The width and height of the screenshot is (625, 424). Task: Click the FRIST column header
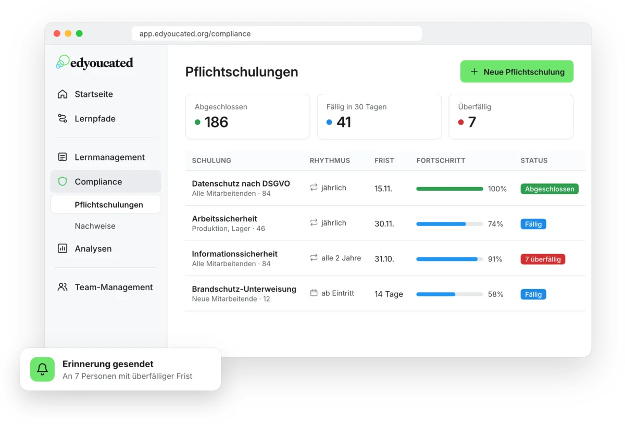384,160
